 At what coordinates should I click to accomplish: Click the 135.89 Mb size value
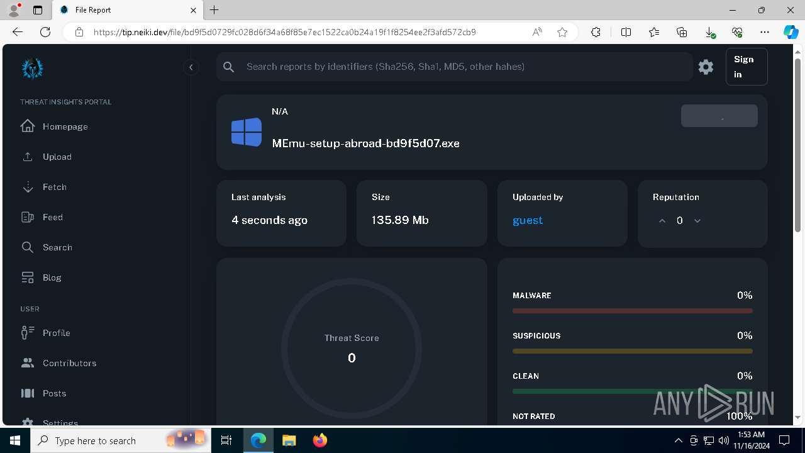click(x=400, y=220)
